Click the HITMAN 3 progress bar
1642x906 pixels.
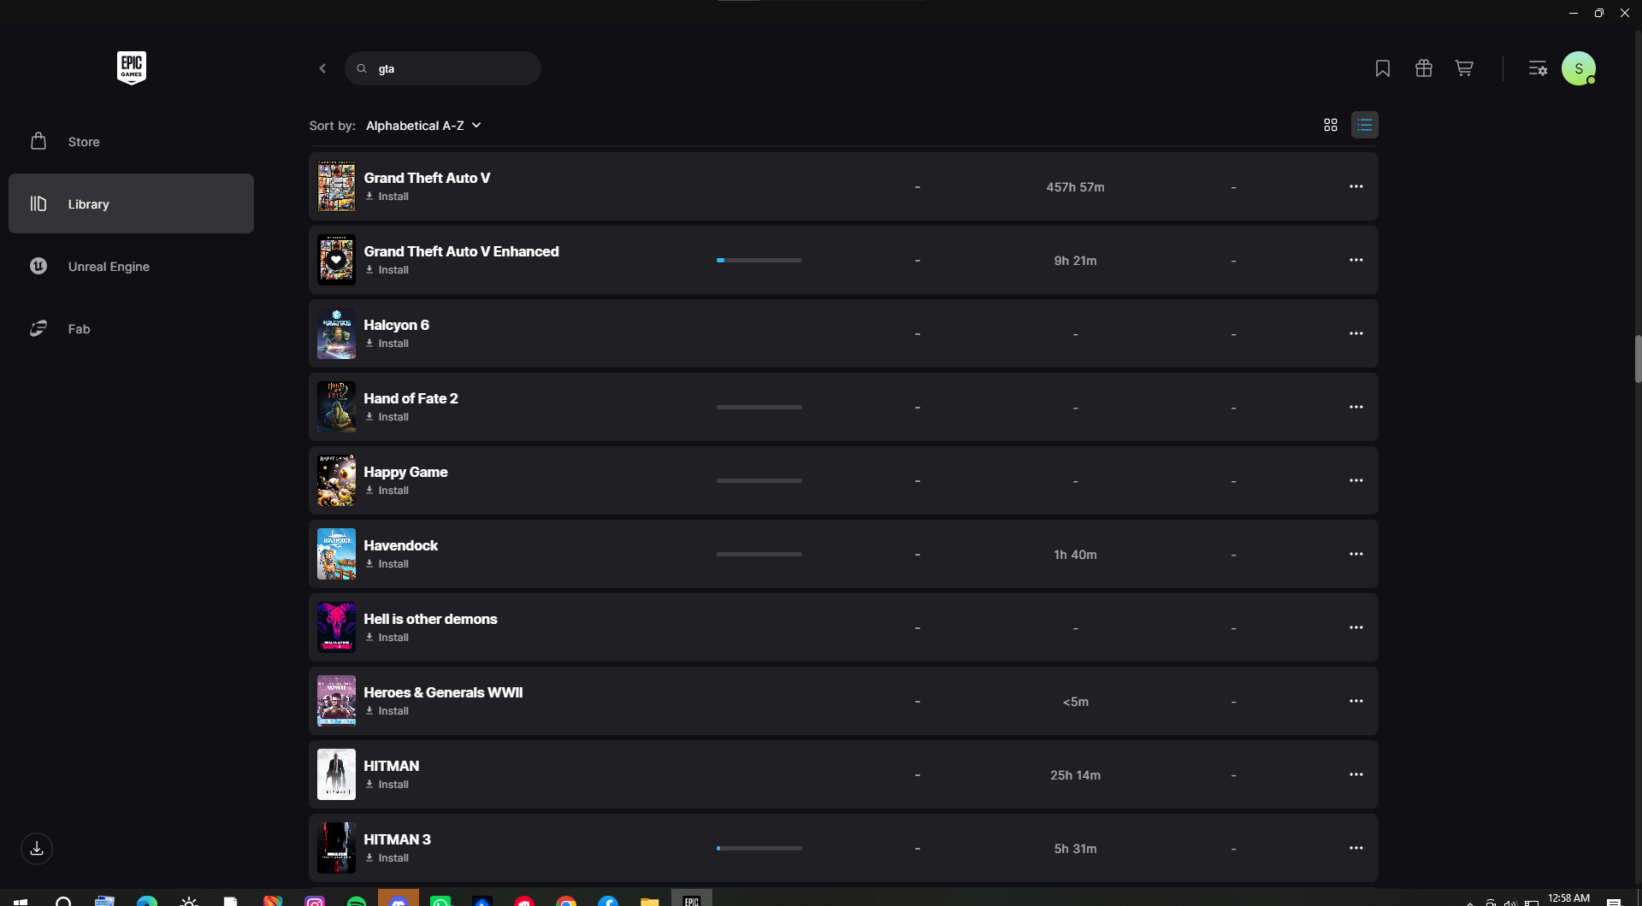tap(759, 848)
